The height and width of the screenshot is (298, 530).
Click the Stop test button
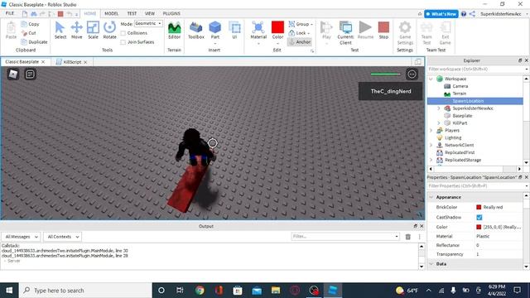(383, 30)
